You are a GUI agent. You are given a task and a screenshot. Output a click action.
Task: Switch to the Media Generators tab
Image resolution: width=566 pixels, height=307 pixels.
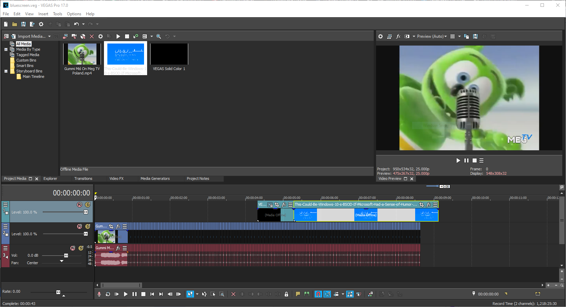(x=155, y=178)
